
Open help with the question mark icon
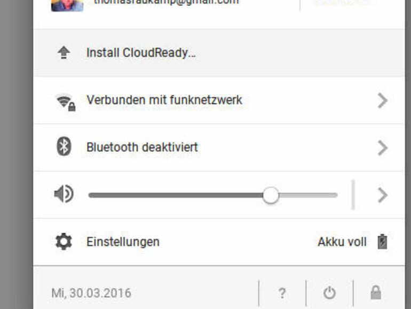[282, 293]
